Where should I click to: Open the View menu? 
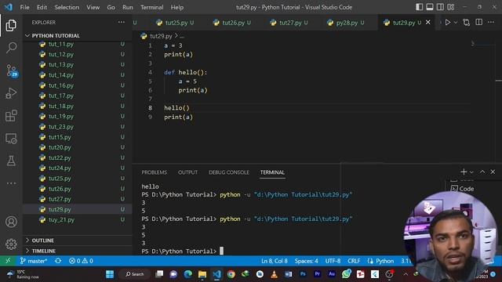click(93, 7)
